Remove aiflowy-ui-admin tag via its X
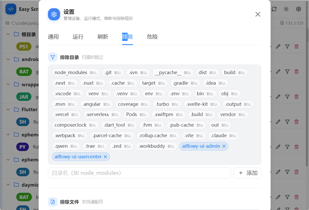This screenshot has height=210, width=309. (224, 146)
